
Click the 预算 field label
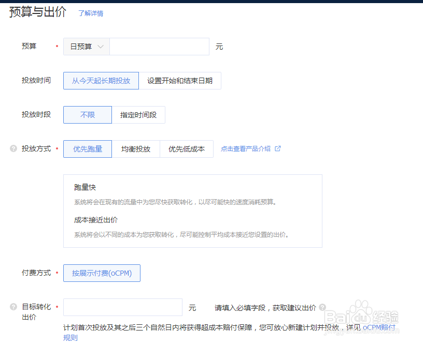[x=29, y=46]
